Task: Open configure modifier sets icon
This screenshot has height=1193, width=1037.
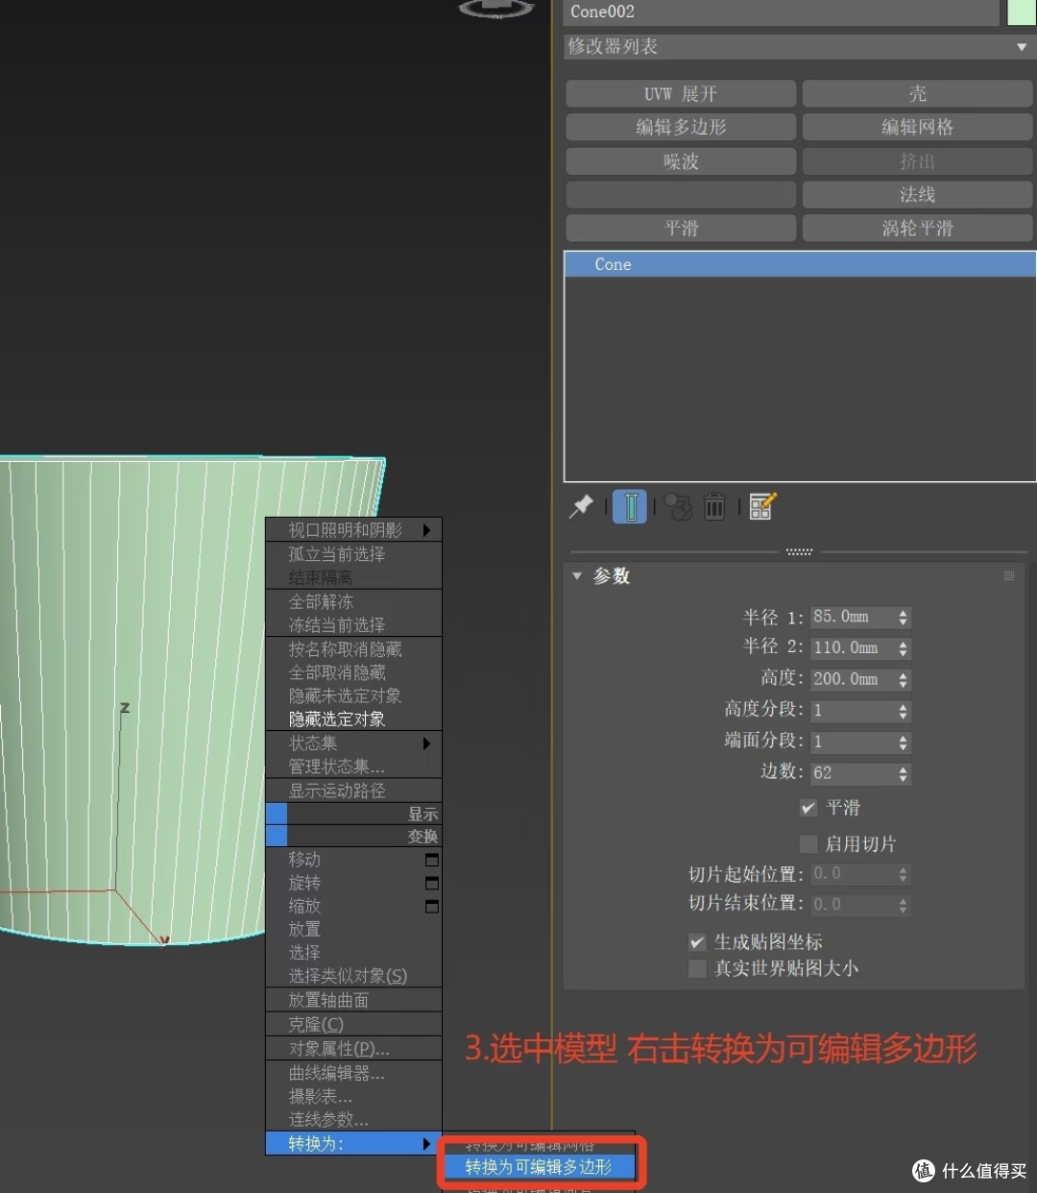Action: (x=762, y=506)
